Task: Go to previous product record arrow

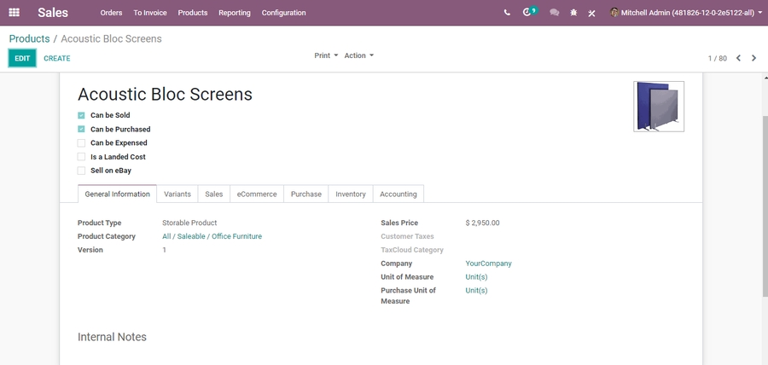Action: coord(738,58)
